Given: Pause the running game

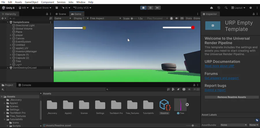Looking at the screenshot, I should point(151,8).
